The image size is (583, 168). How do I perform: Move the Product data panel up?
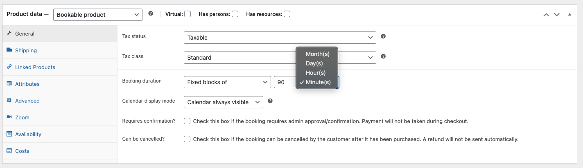(x=546, y=14)
